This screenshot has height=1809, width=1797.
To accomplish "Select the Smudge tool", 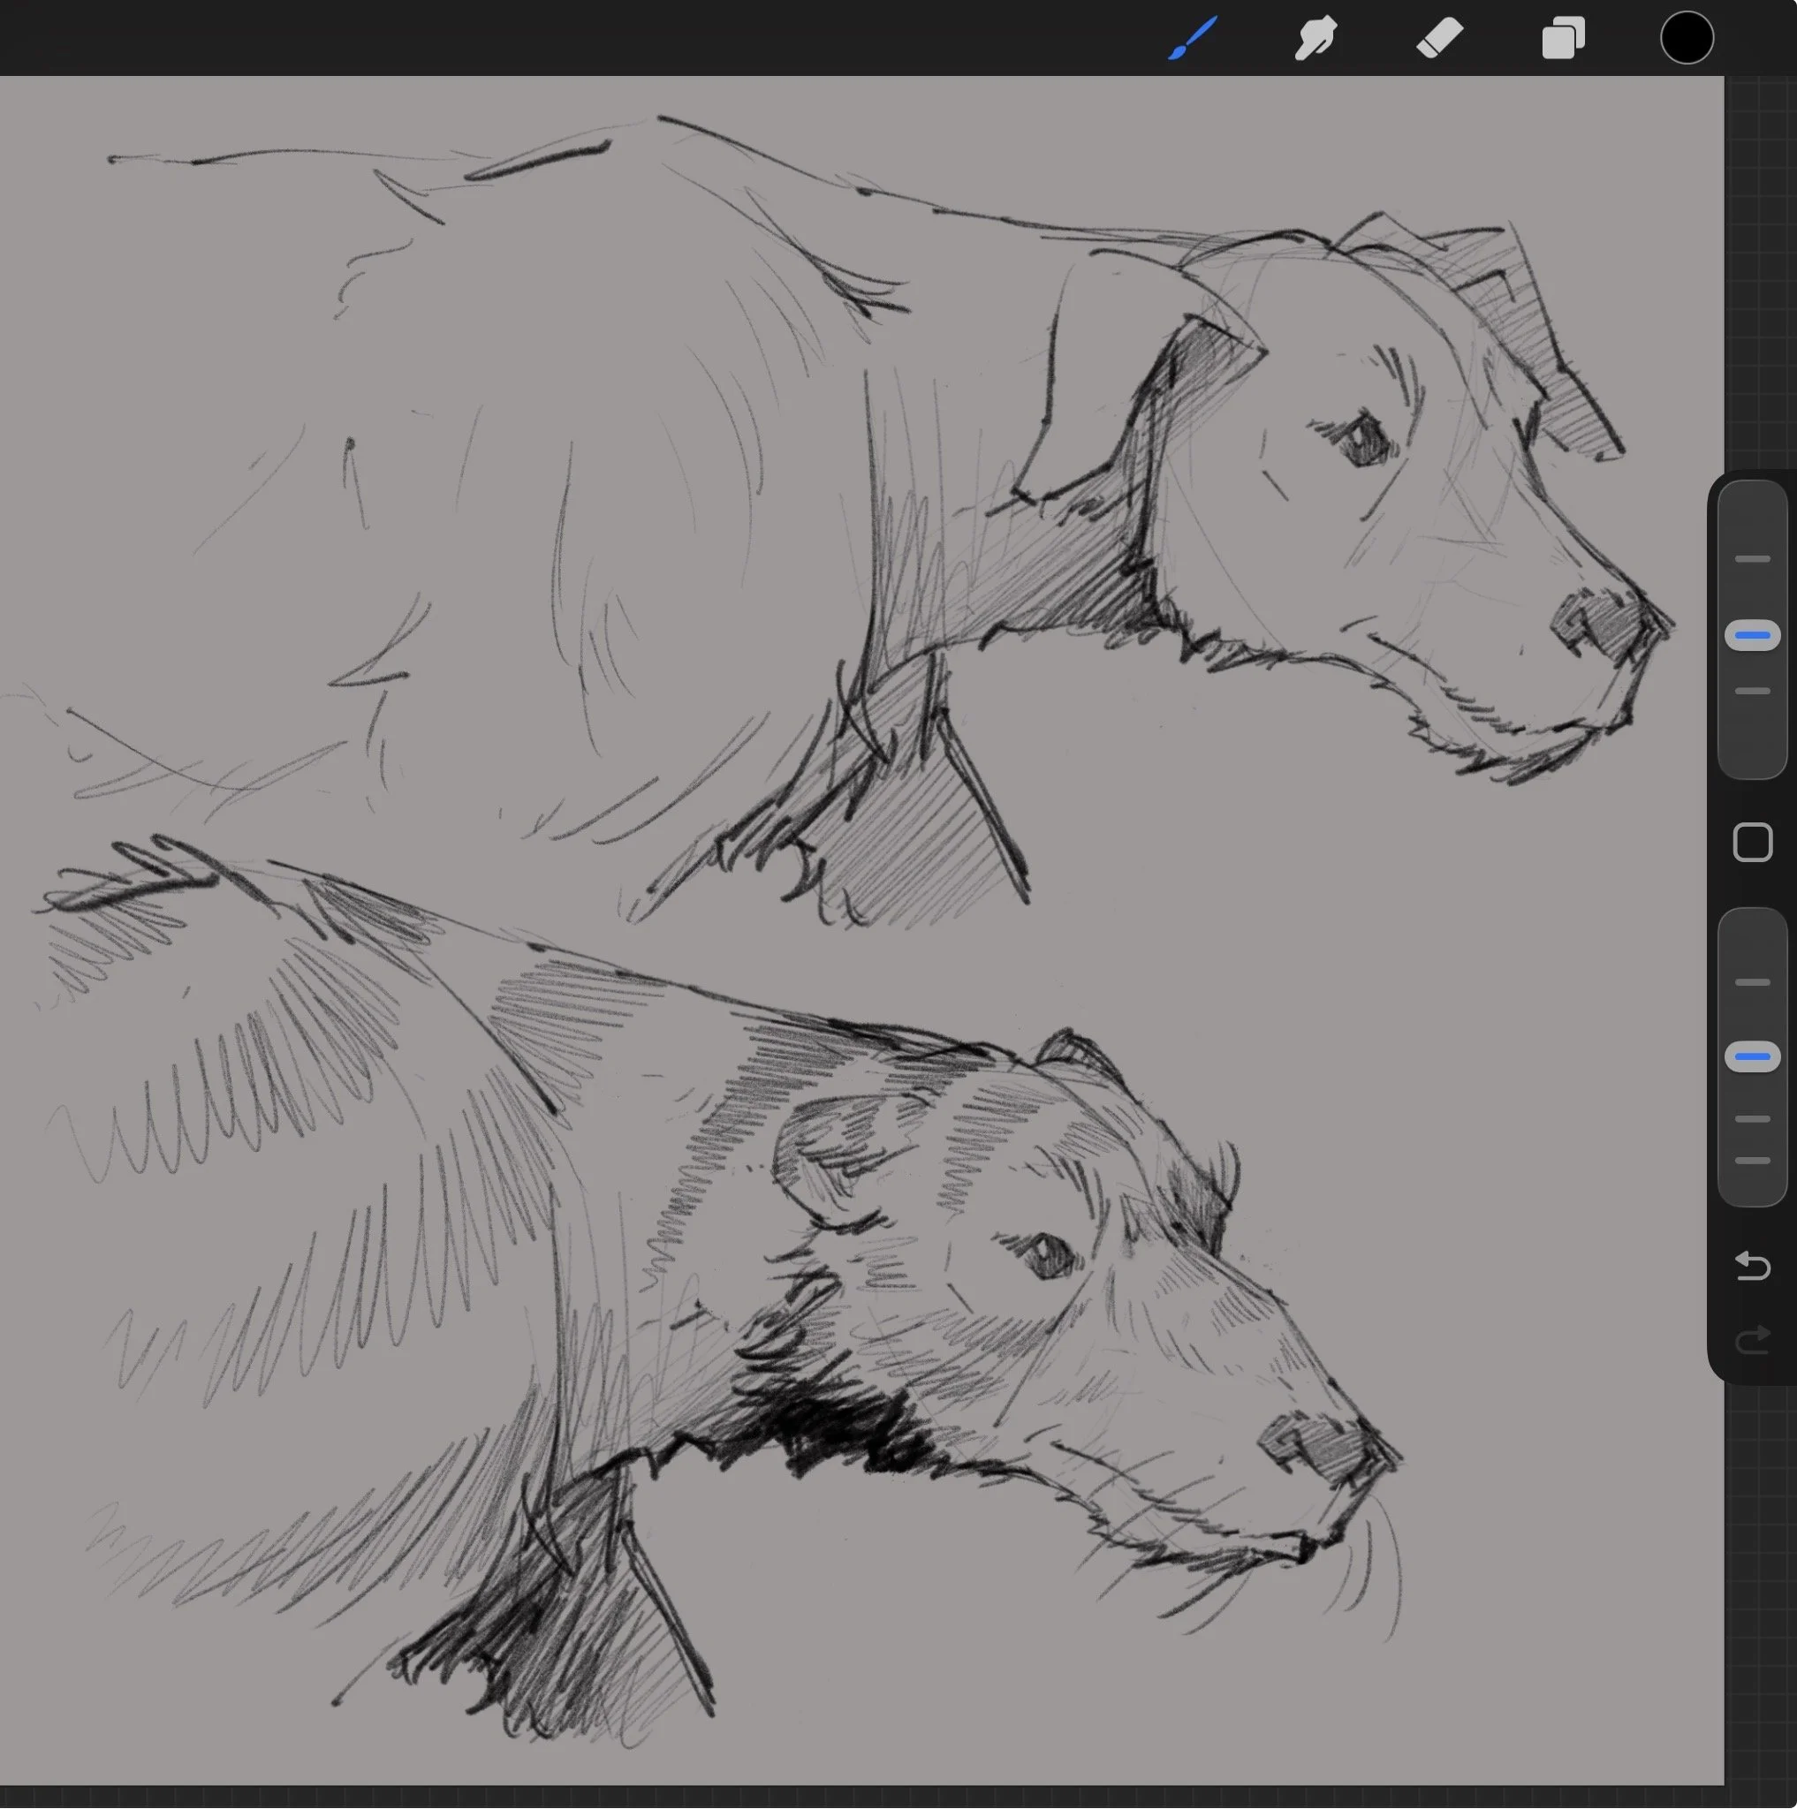I will (1316, 38).
